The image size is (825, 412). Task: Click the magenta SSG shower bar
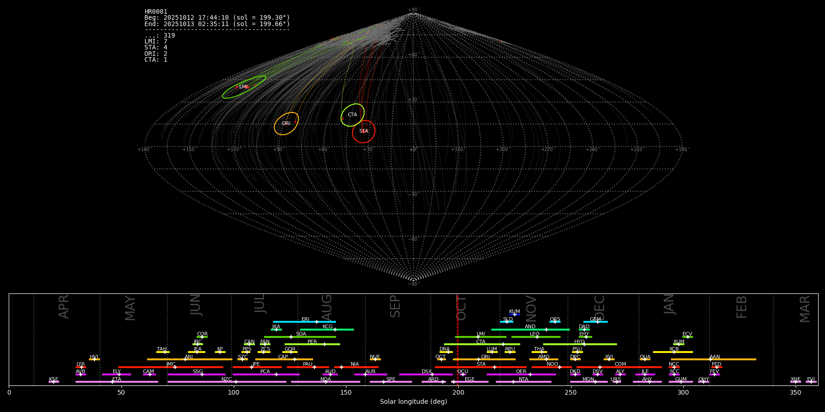coord(196,374)
